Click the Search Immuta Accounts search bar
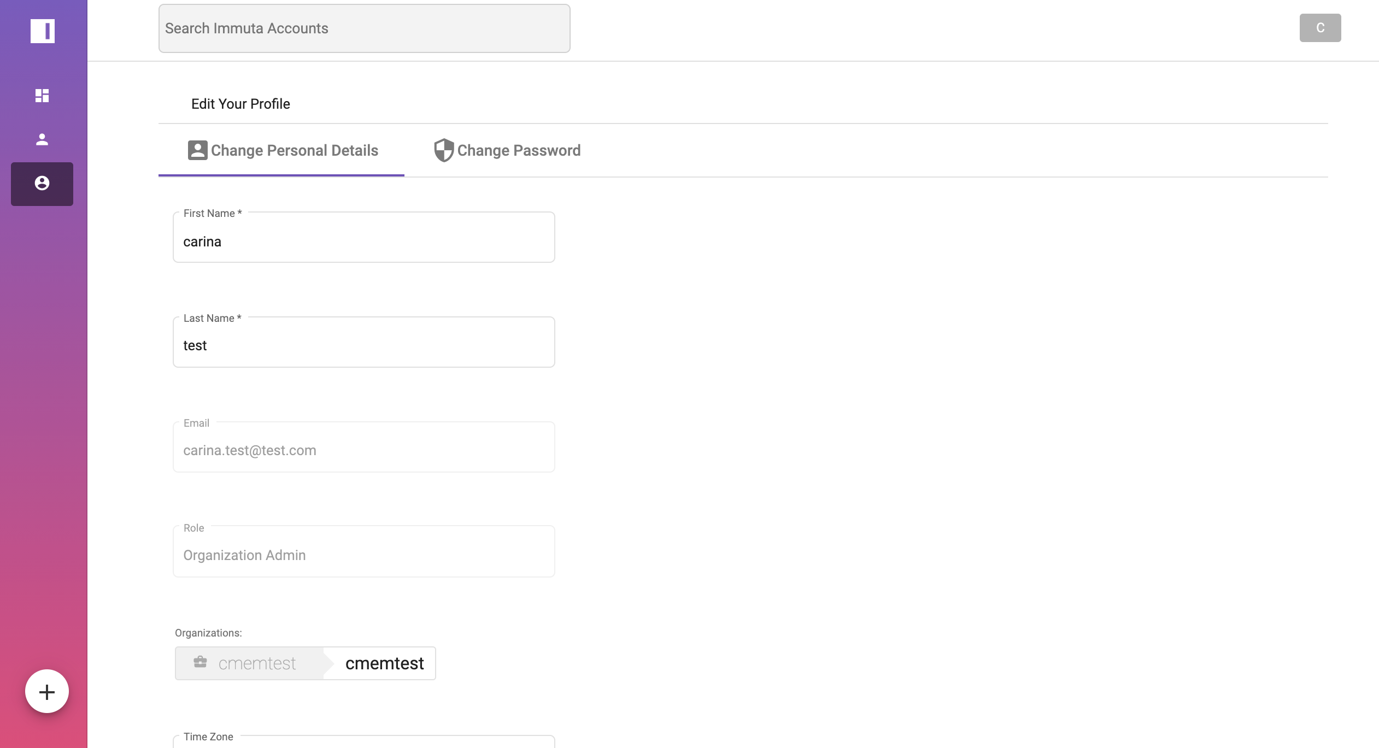The height and width of the screenshot is (748, 1379). point(364,28)
